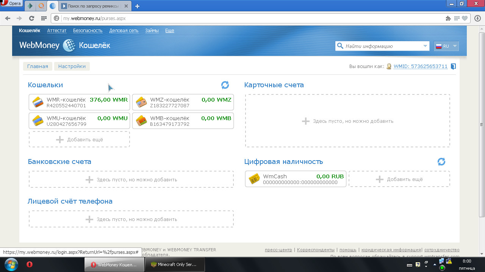Open the WMB-кошелёк card
The image size is (485, 272).
pyautogui.click(x=183, y=121)
